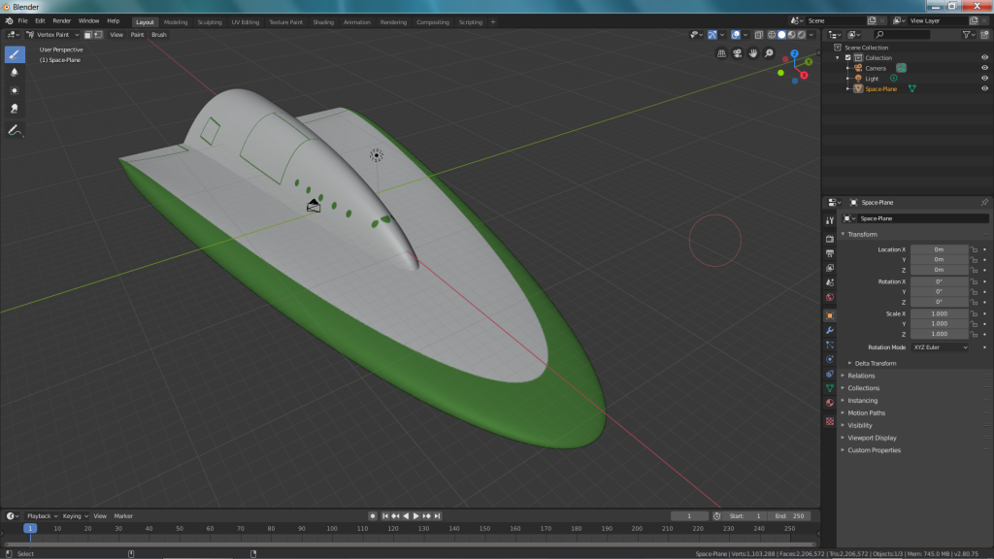The image size is (994, 559).
Task: Expand the Delta Transform section
Action: [x=878, y=362]
